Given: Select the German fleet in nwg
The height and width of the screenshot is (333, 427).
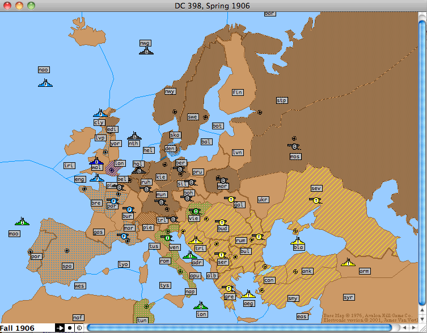Looking at the screenshot, I should (146, 51).
